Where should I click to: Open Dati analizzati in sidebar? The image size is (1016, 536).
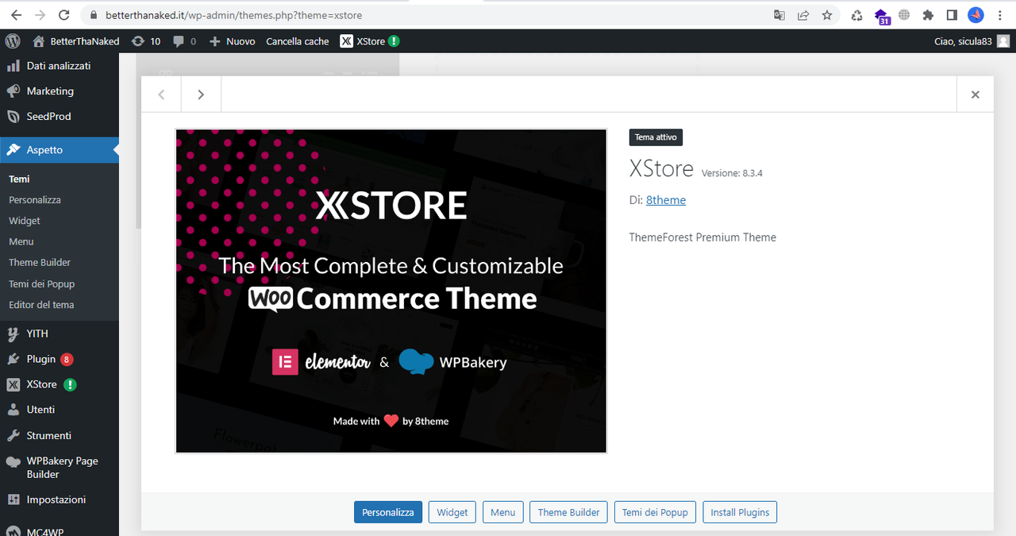(60, 66)
